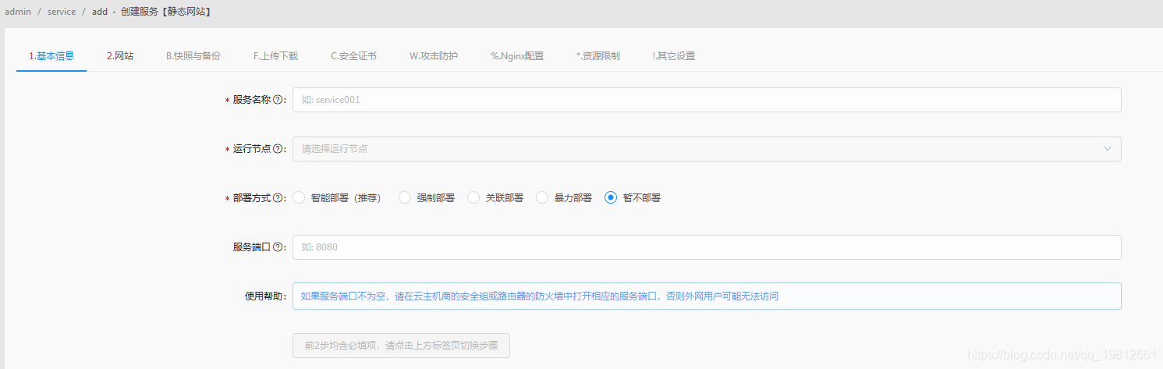Open the !.其它设置 tab
The image size is (1163, 369).
(x=674, y=56)
